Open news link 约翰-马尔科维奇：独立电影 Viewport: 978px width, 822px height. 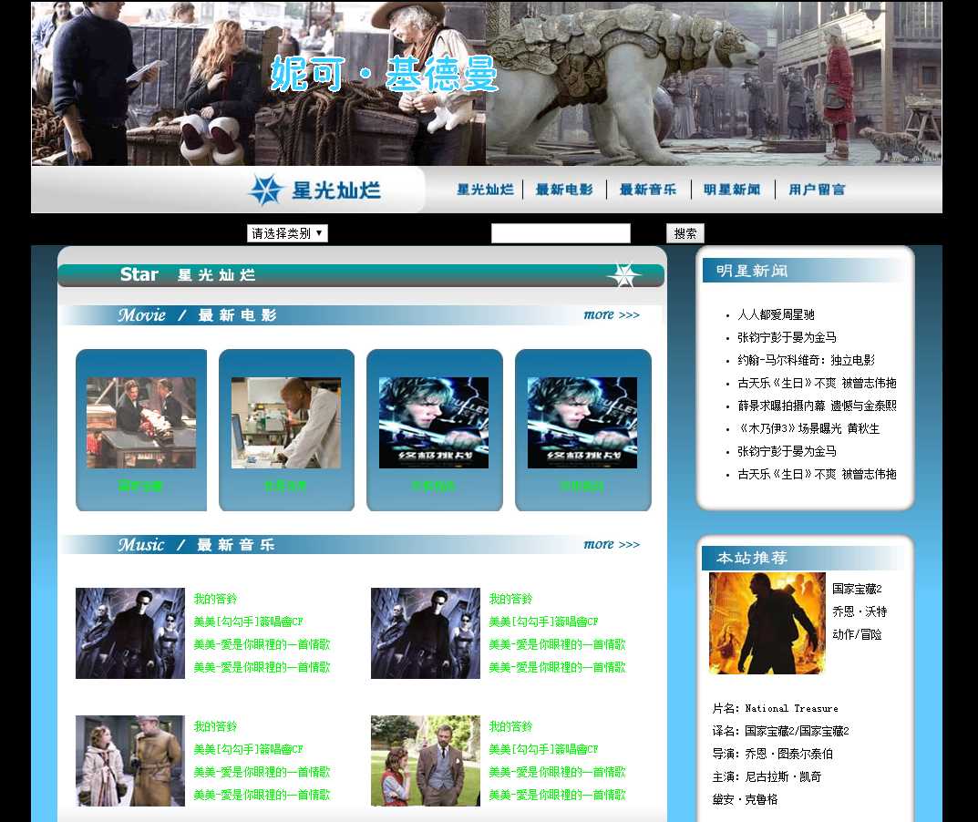[806, 360]
